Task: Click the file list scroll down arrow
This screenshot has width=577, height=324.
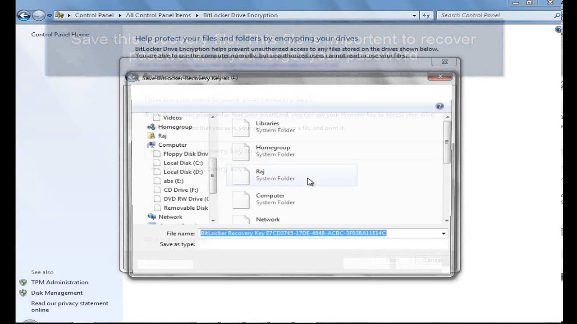Action: click(x=447, y=220)
